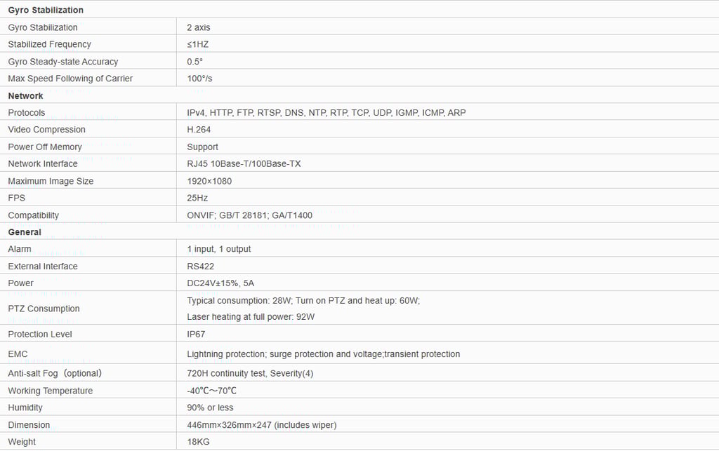
Task: Click the RJ45 10Base-T/100Base-TX value
Action: (x=243, y=163)
